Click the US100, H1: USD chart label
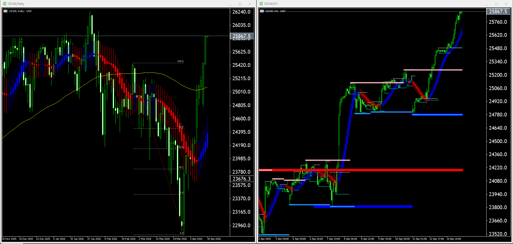 (275, 11)
